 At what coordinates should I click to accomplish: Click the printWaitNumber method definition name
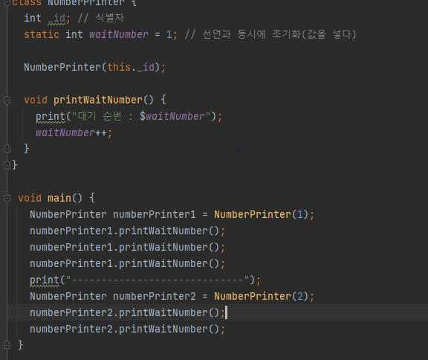point(98,100)
